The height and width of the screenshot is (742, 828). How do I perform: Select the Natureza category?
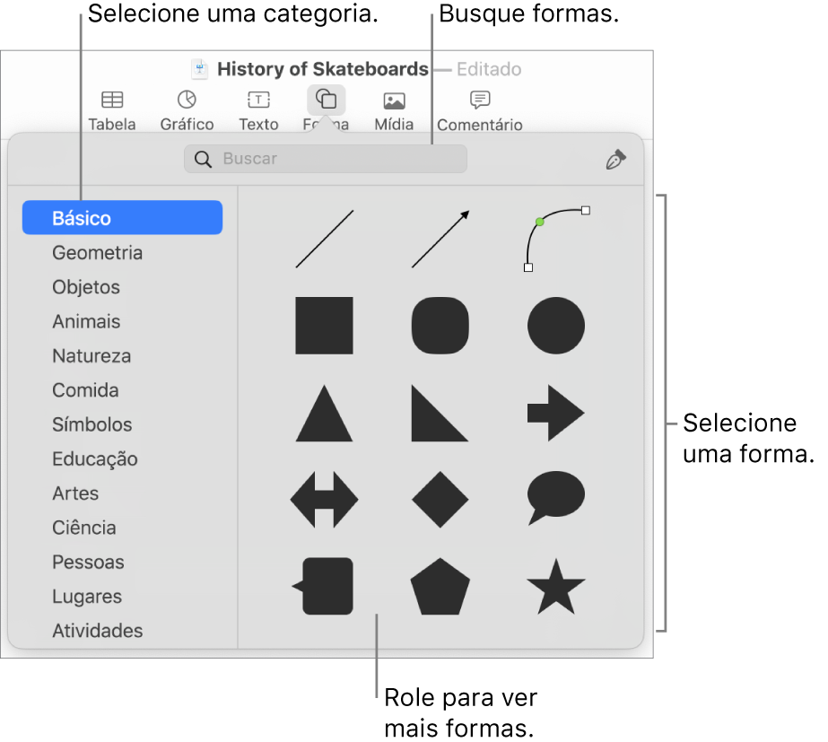92,356
